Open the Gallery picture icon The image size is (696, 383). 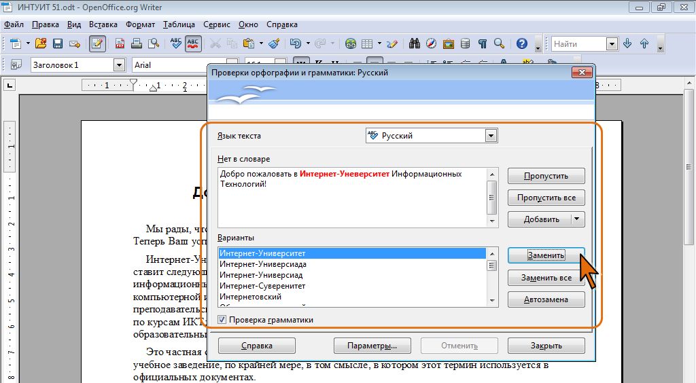[x=449, y=43]
